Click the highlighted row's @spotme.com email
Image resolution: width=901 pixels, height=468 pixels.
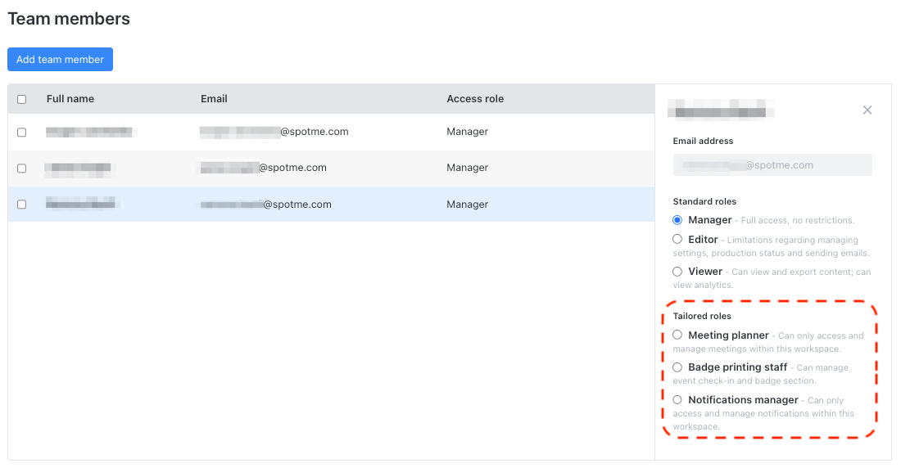click(x=265, y=205)
